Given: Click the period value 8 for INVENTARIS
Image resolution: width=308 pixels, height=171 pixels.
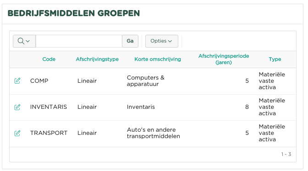Looking at the screenshot, I should tap(247, 107).
